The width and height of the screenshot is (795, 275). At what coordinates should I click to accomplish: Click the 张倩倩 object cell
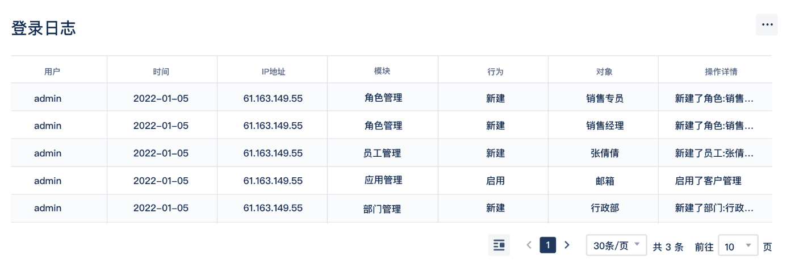coord(605,153)
